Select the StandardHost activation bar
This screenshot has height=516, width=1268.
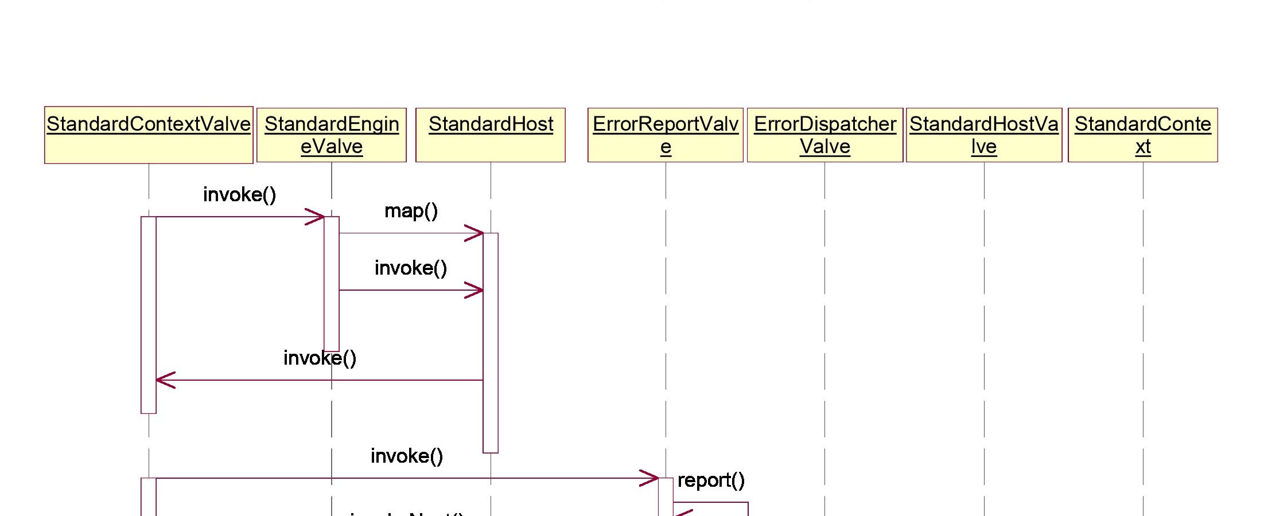491,343
